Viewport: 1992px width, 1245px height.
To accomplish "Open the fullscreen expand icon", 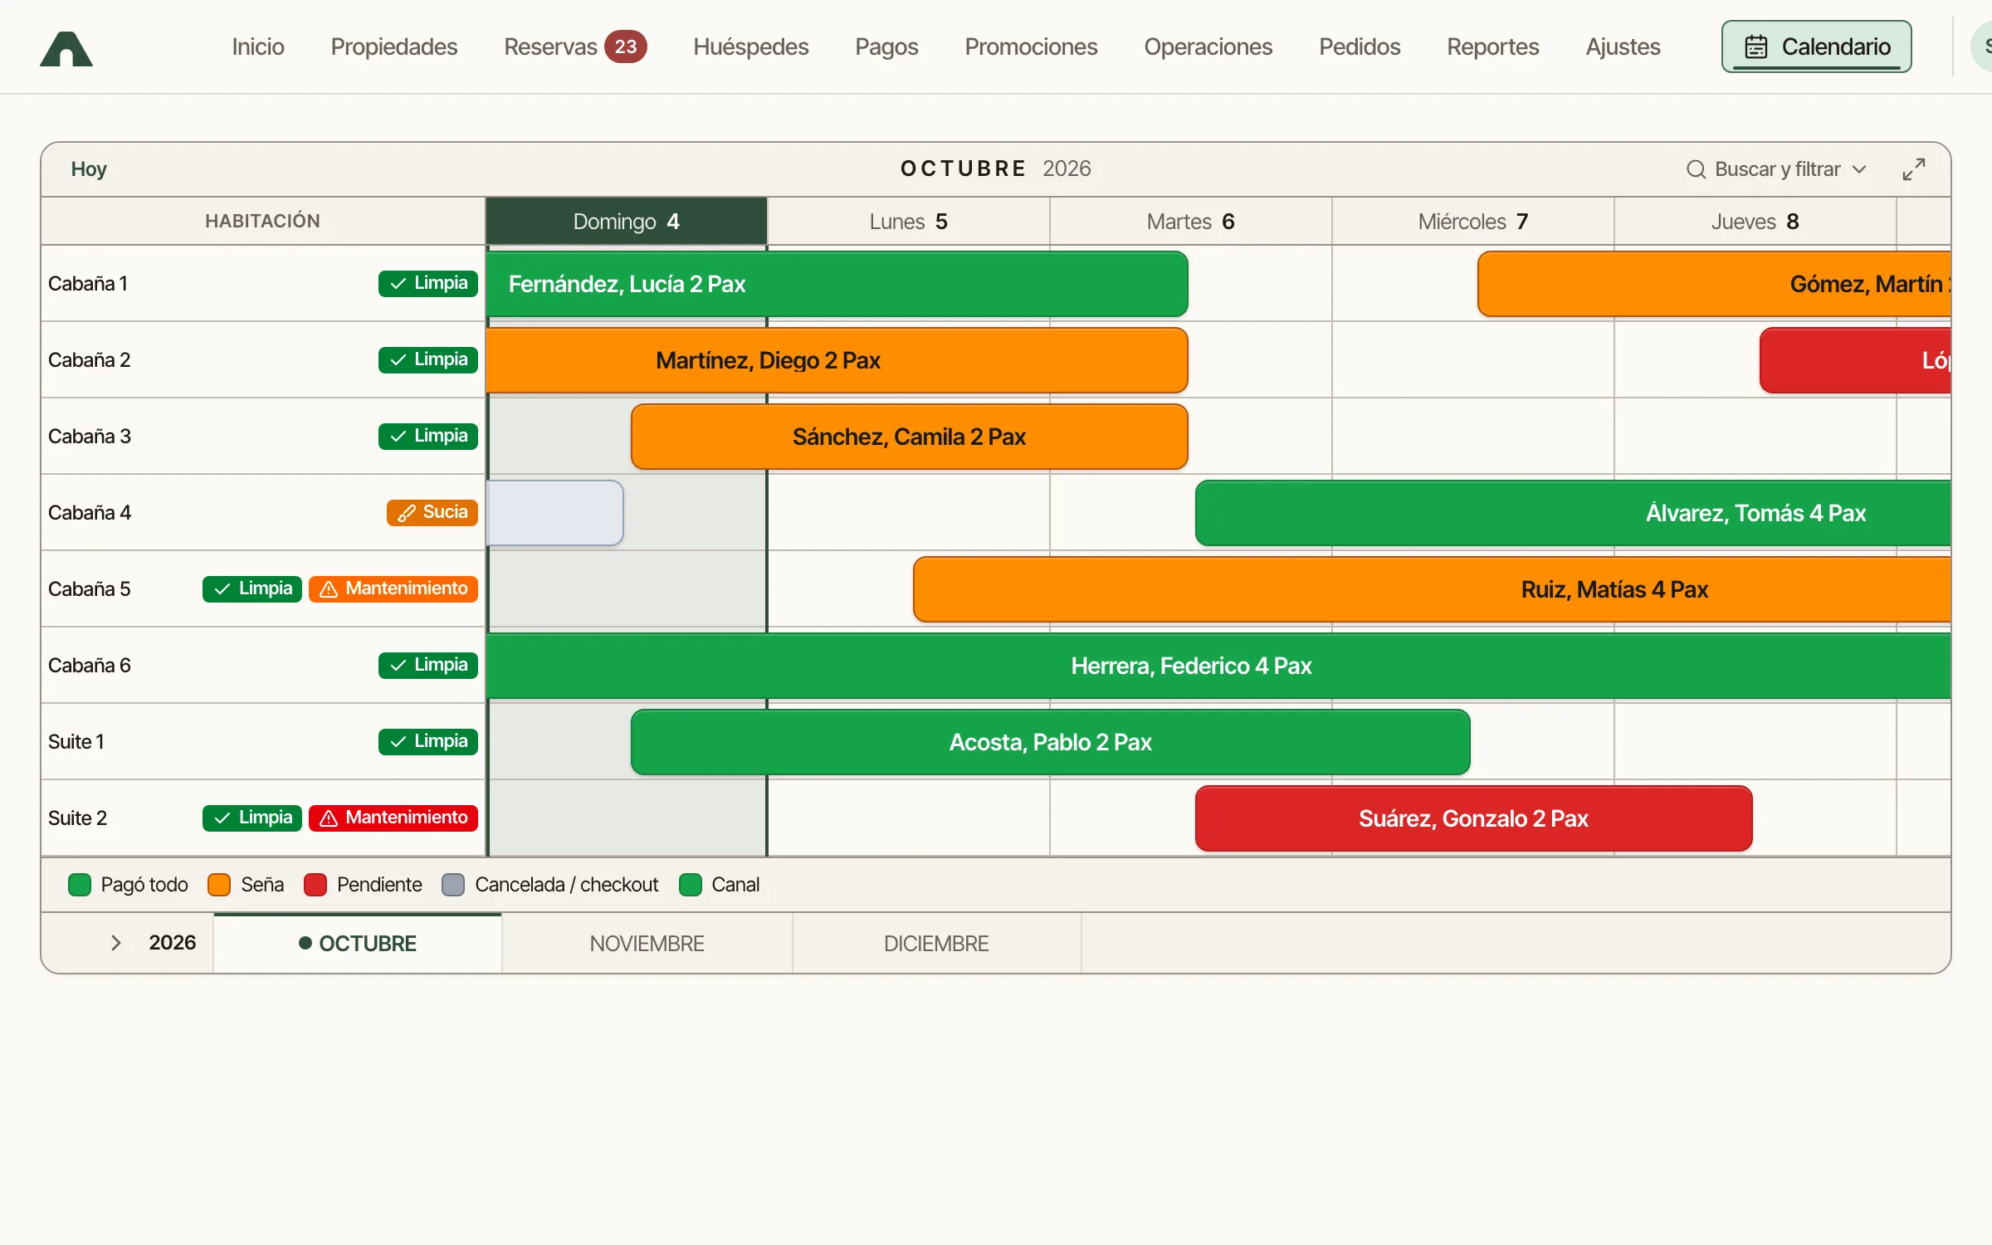I will coord(1914,169).
